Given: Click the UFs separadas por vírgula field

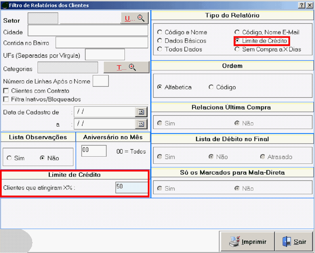Looking at the screenshot, I should [x=105, y=55].
